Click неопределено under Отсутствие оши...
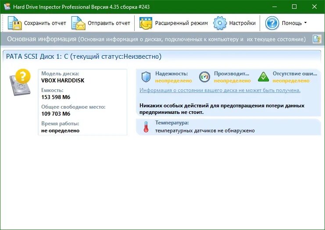This screenshot has height=230, width=325. tap(291, 81)
